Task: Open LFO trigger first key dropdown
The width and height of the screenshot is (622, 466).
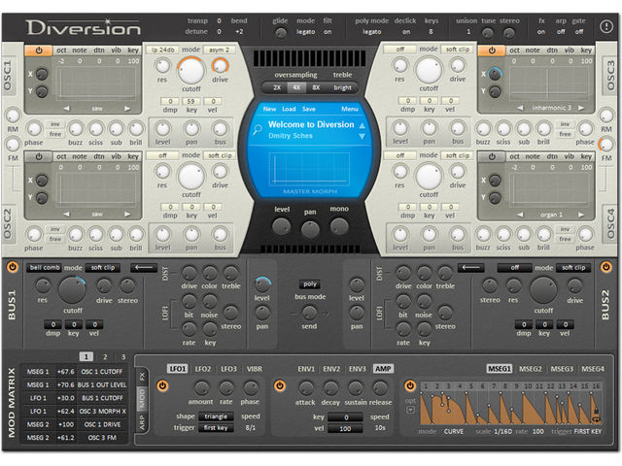Action: 216,427
